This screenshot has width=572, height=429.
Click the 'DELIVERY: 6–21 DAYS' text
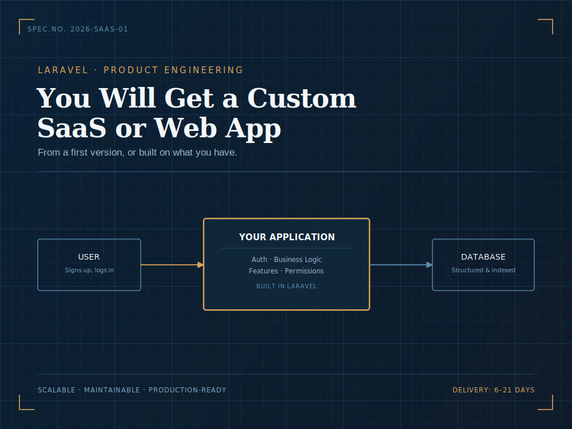[494, 390]
